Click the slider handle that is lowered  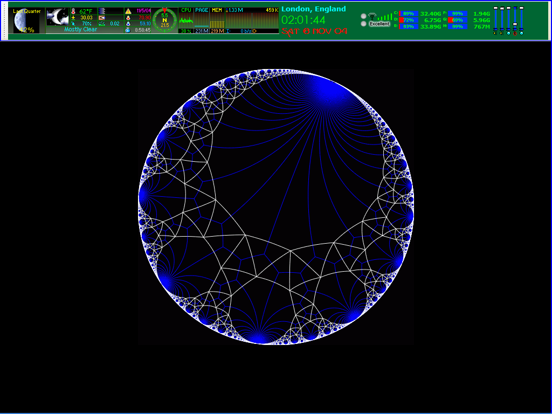coord(515,25)
